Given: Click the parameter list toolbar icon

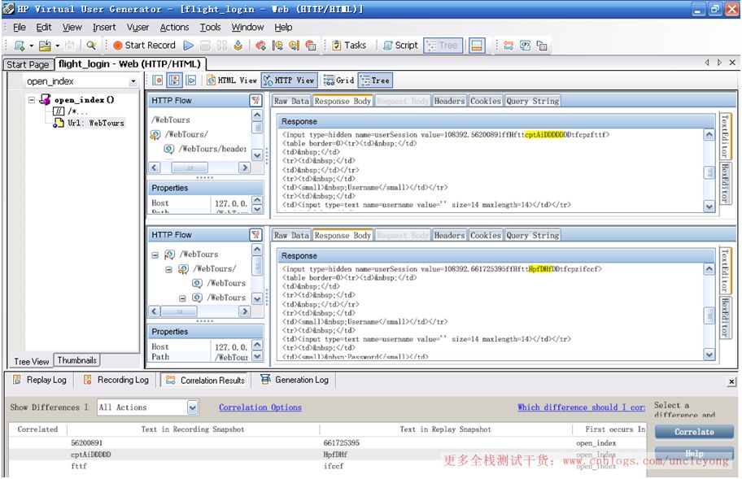Looking at the screenshot, I should click(x=525, y=46).
